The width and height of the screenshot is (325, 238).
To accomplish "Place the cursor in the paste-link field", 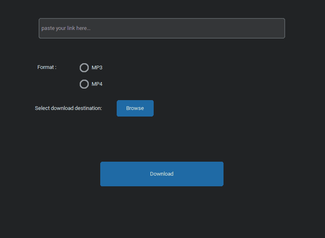I will point(161,28).
